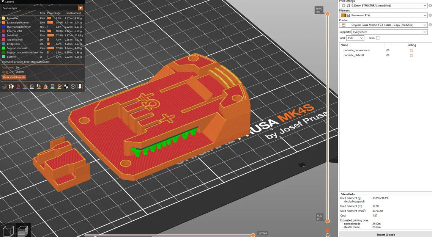
Task: Click Used Filament (g) value 38.19 (231.19)
Action: point(380,198)
